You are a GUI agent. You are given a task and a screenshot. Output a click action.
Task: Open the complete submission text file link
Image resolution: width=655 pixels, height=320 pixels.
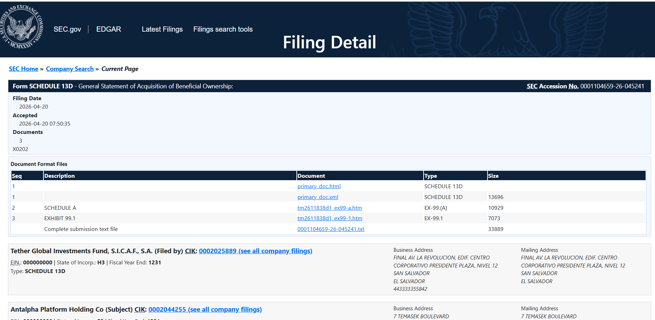pyautogui.click(x=331, y=229)
